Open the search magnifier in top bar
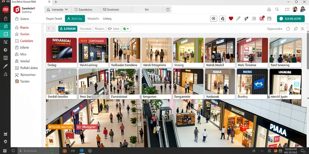 click(x=277, y=9)
